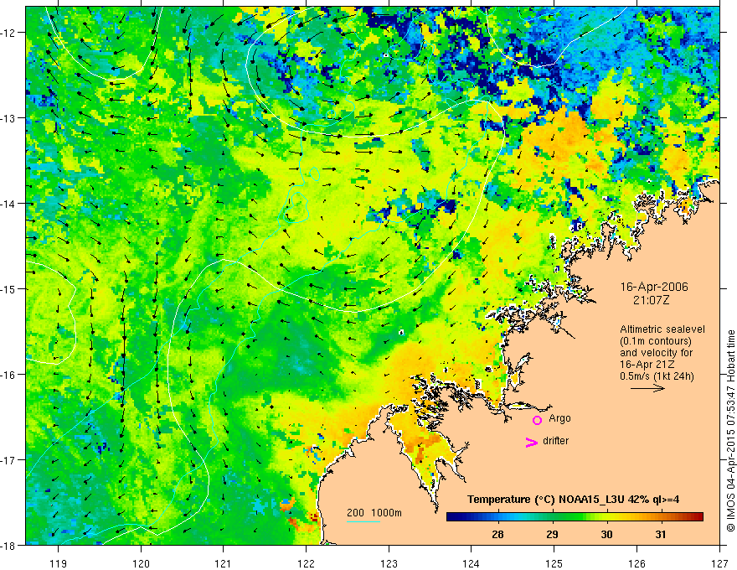Screen dimensions: 737x570
Task: Click the 'drifter' legend label
Action: [555, 441]
